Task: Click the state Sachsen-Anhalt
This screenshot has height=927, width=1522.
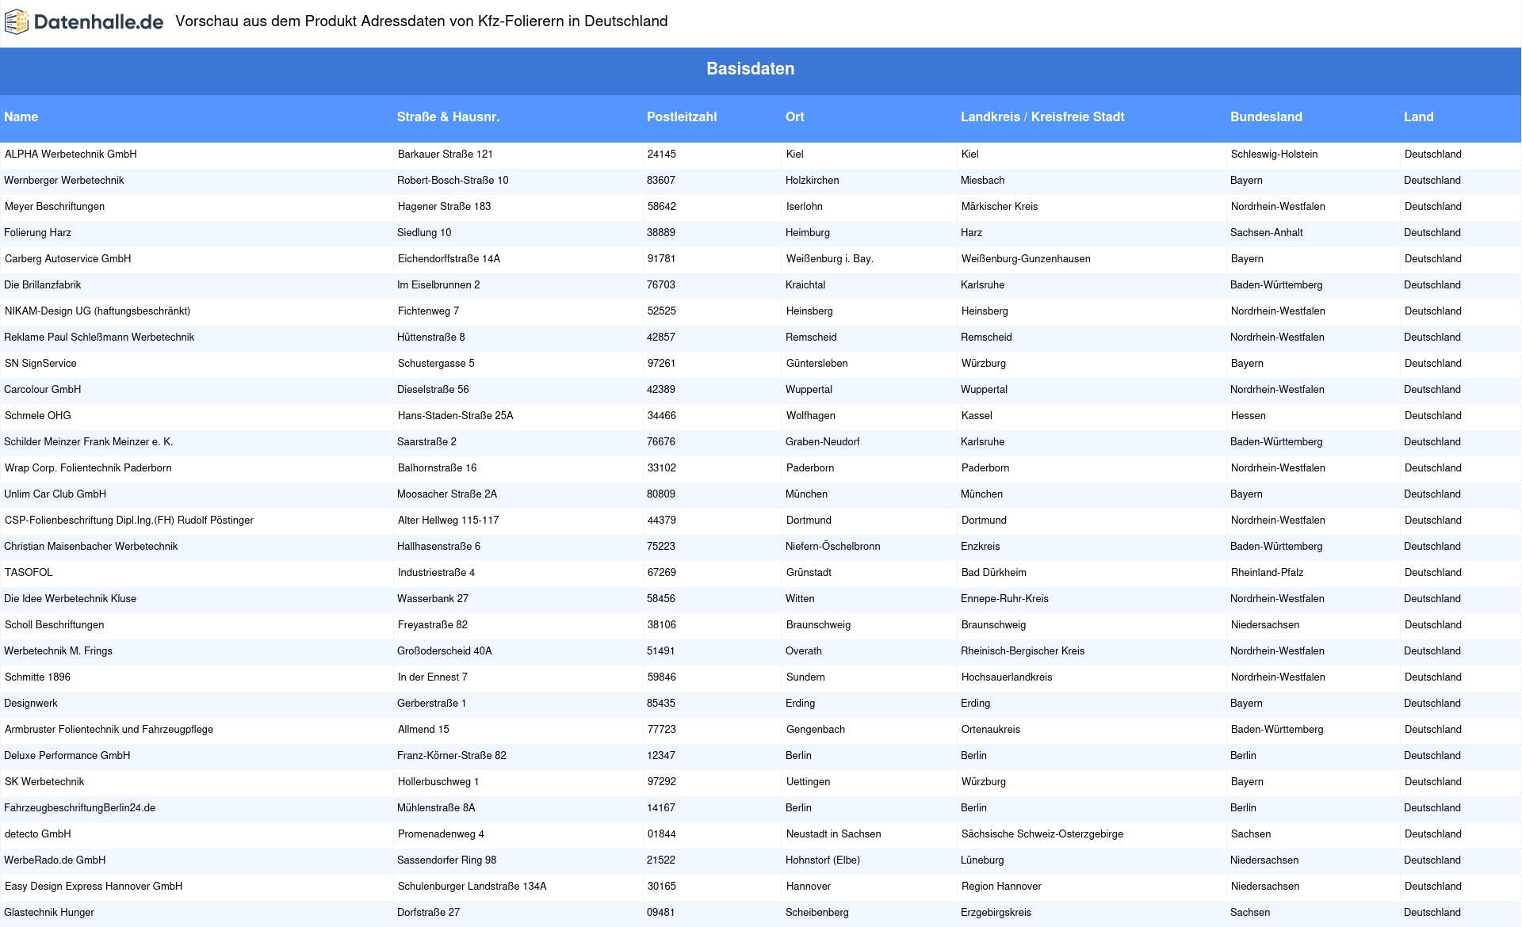Action: (x=1267, y=233)
